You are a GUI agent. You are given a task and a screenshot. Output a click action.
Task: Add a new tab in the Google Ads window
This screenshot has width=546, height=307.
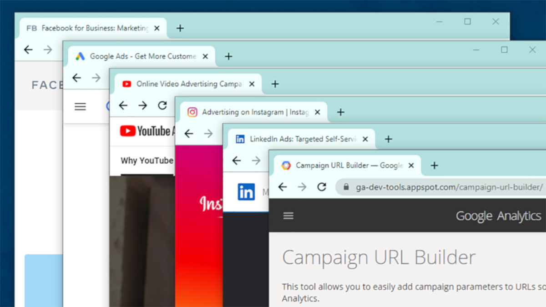click(228, 56)
